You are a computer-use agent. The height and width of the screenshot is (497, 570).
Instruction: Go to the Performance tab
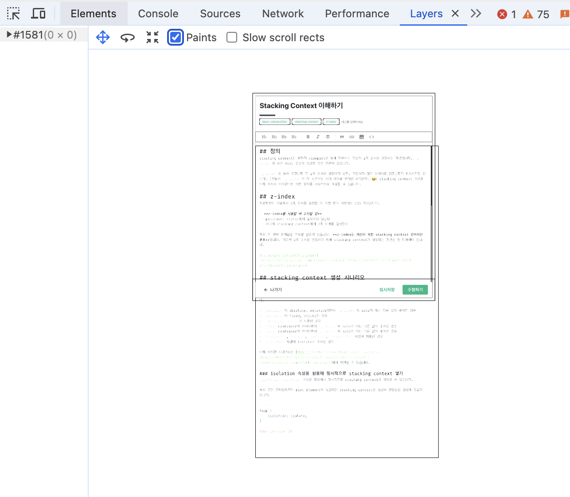click(x=357, y=14)
